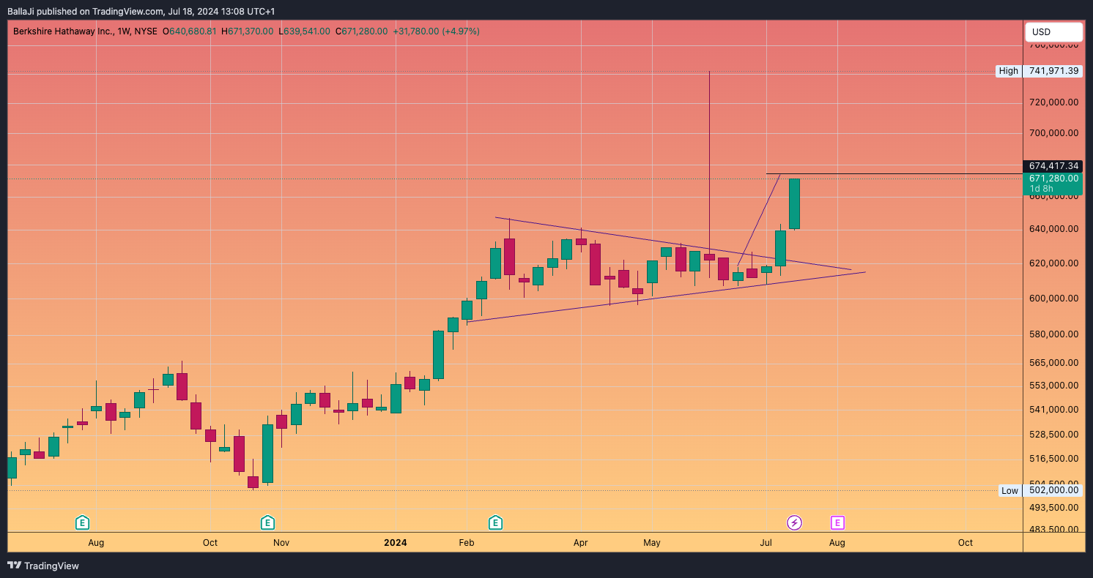Screen dimensions: 1093x578
Task: Click the 553,000.00 price axis label
Action: pos(1053,386)
